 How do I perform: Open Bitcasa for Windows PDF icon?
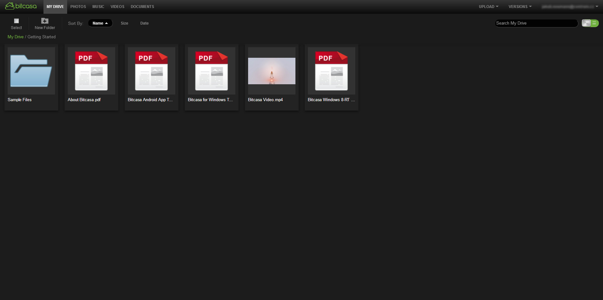coord(212,71)
